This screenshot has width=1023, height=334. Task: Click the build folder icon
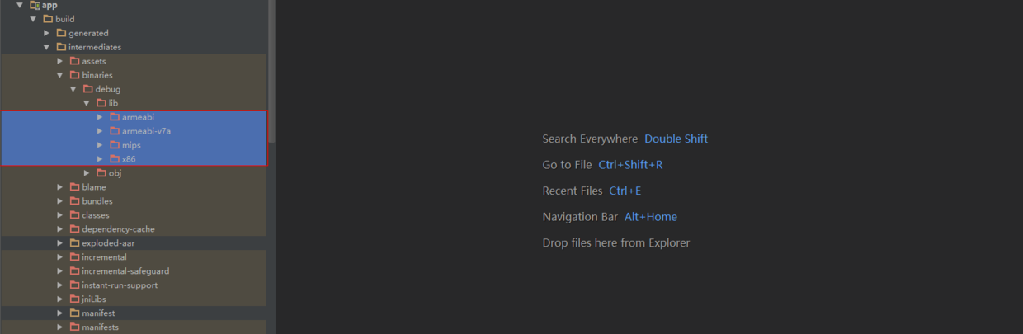48,19
